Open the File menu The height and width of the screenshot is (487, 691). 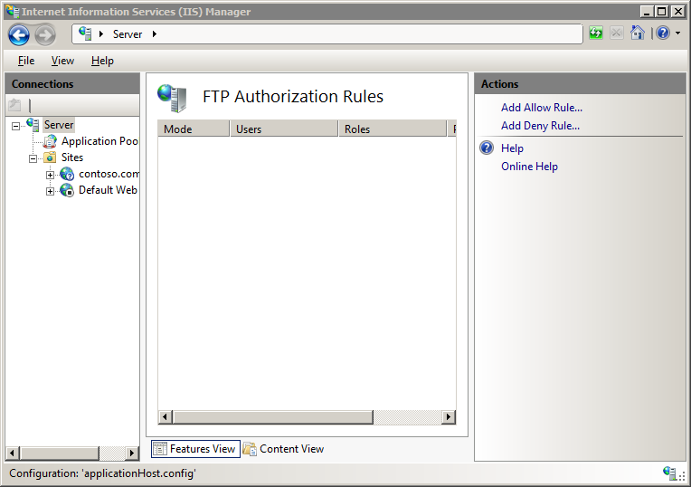click(x=26, y=61)
